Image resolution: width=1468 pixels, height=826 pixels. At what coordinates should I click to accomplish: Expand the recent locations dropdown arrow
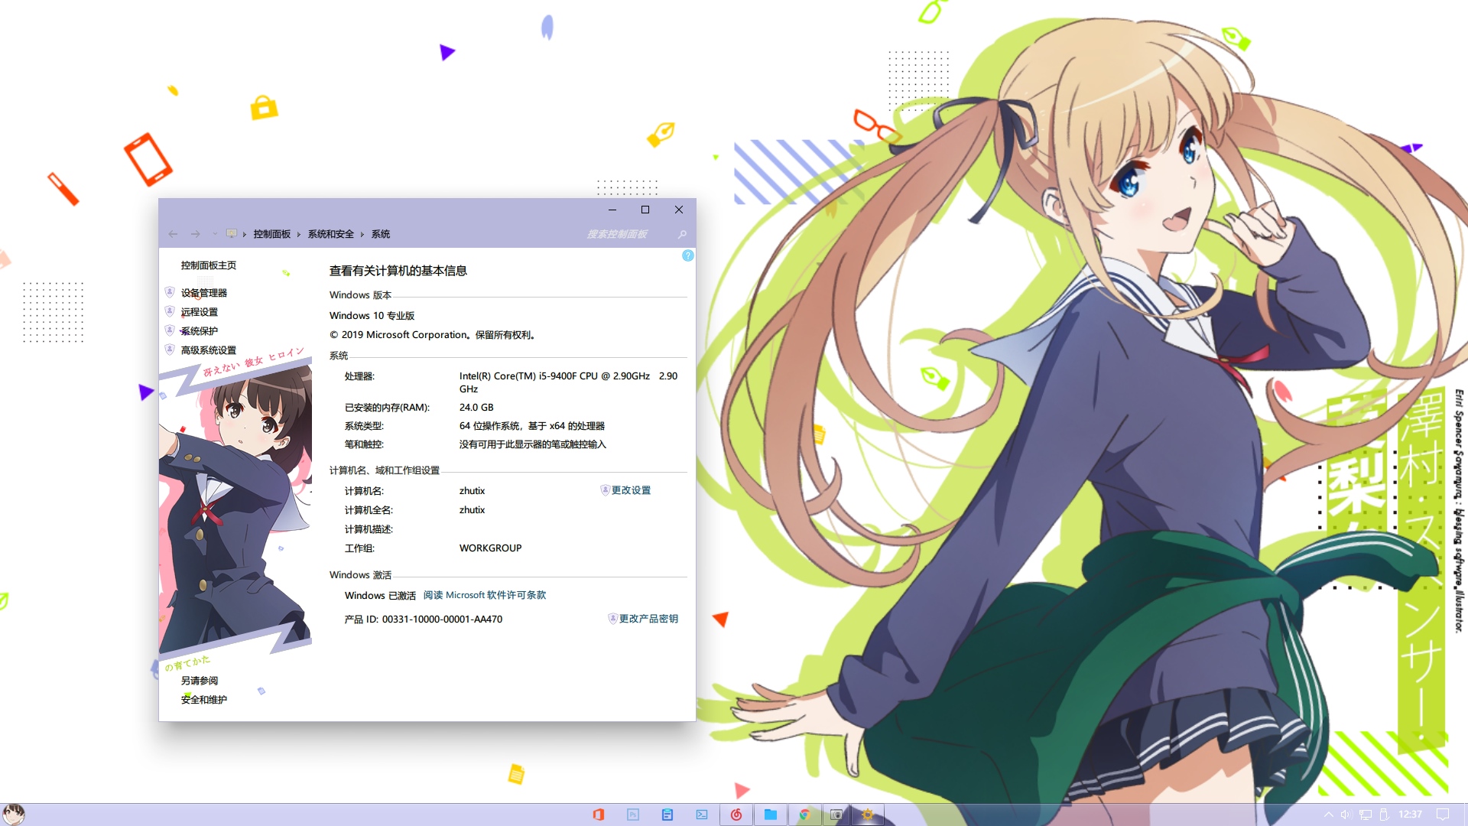(x=215, y=234)
